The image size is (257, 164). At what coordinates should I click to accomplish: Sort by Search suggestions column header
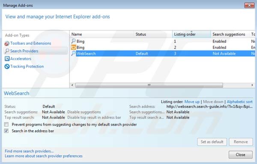[230, 34]
